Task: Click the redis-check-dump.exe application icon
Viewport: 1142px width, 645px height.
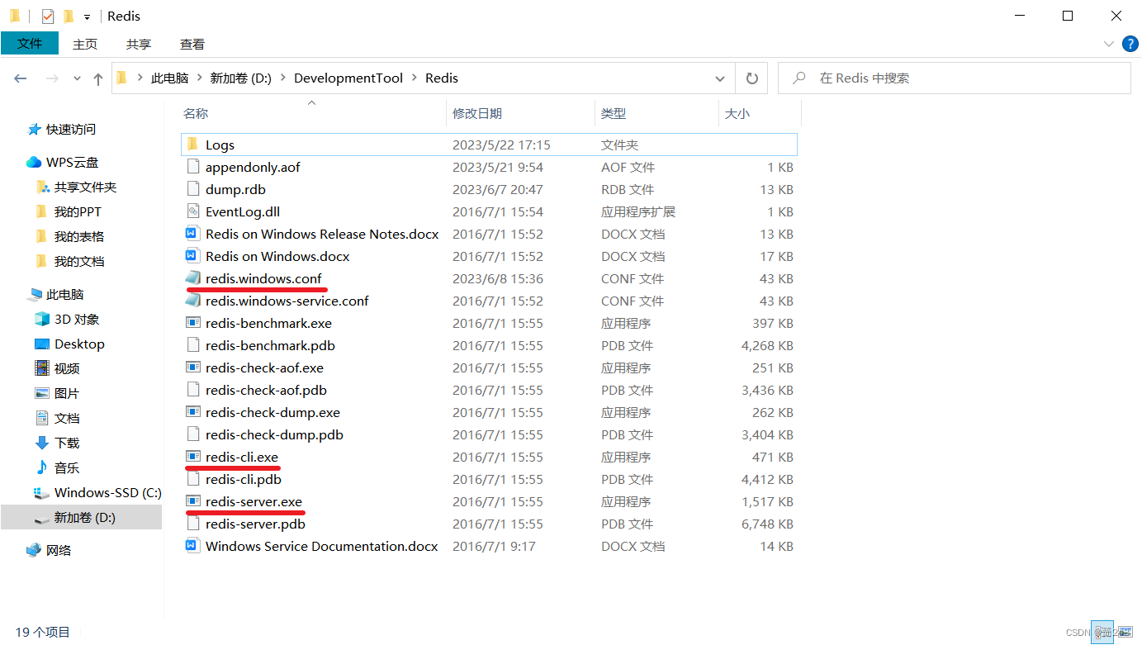Action: point(192,412)
